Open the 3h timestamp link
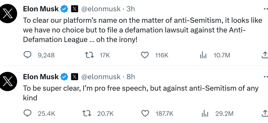 coord(131,9)
